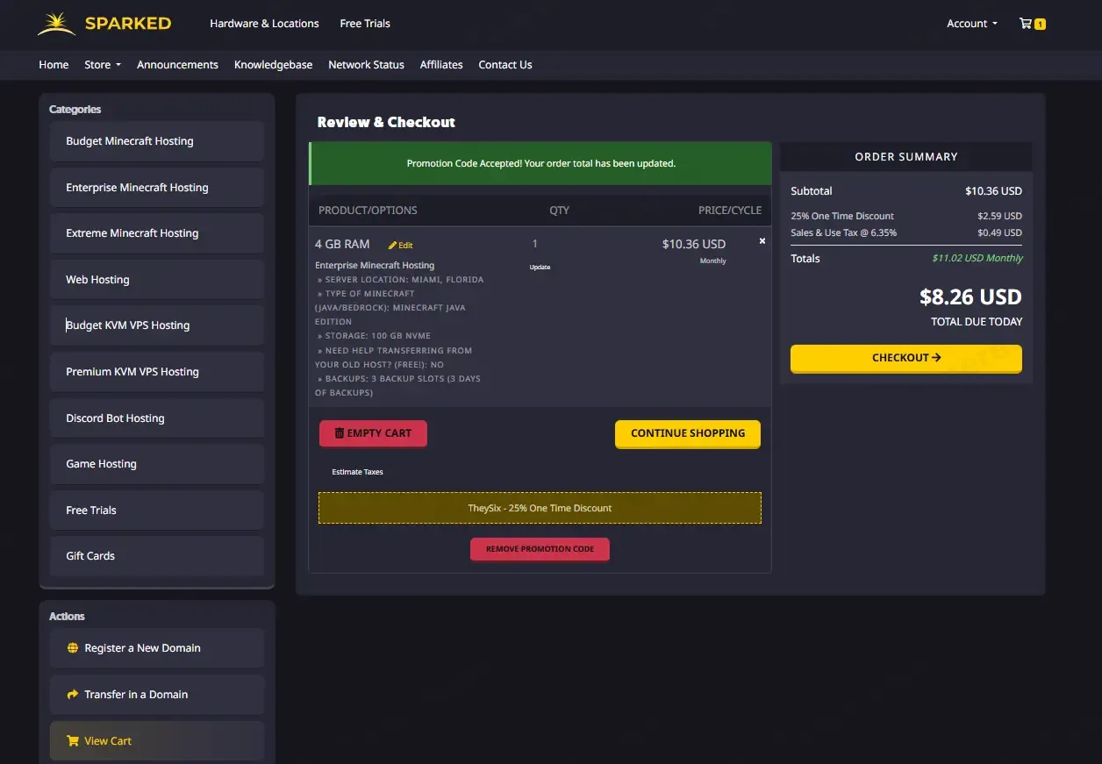The height and width of the screenshot is (764, 1102).
Task: Remove item with the x icon
Action: (762, 240)
